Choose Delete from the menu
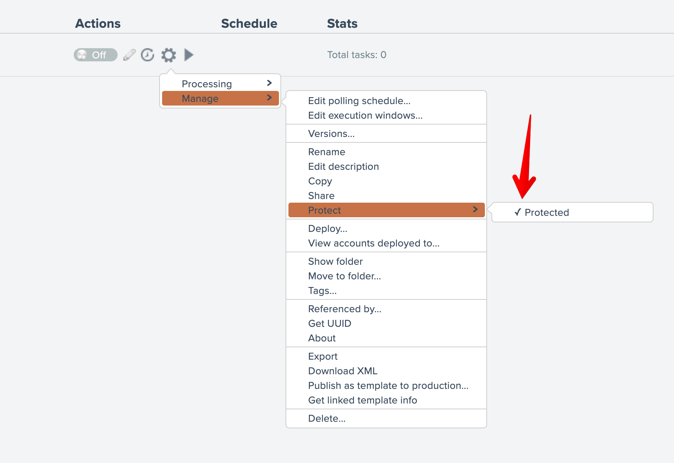Screen dimensions: 674x463 326,418
